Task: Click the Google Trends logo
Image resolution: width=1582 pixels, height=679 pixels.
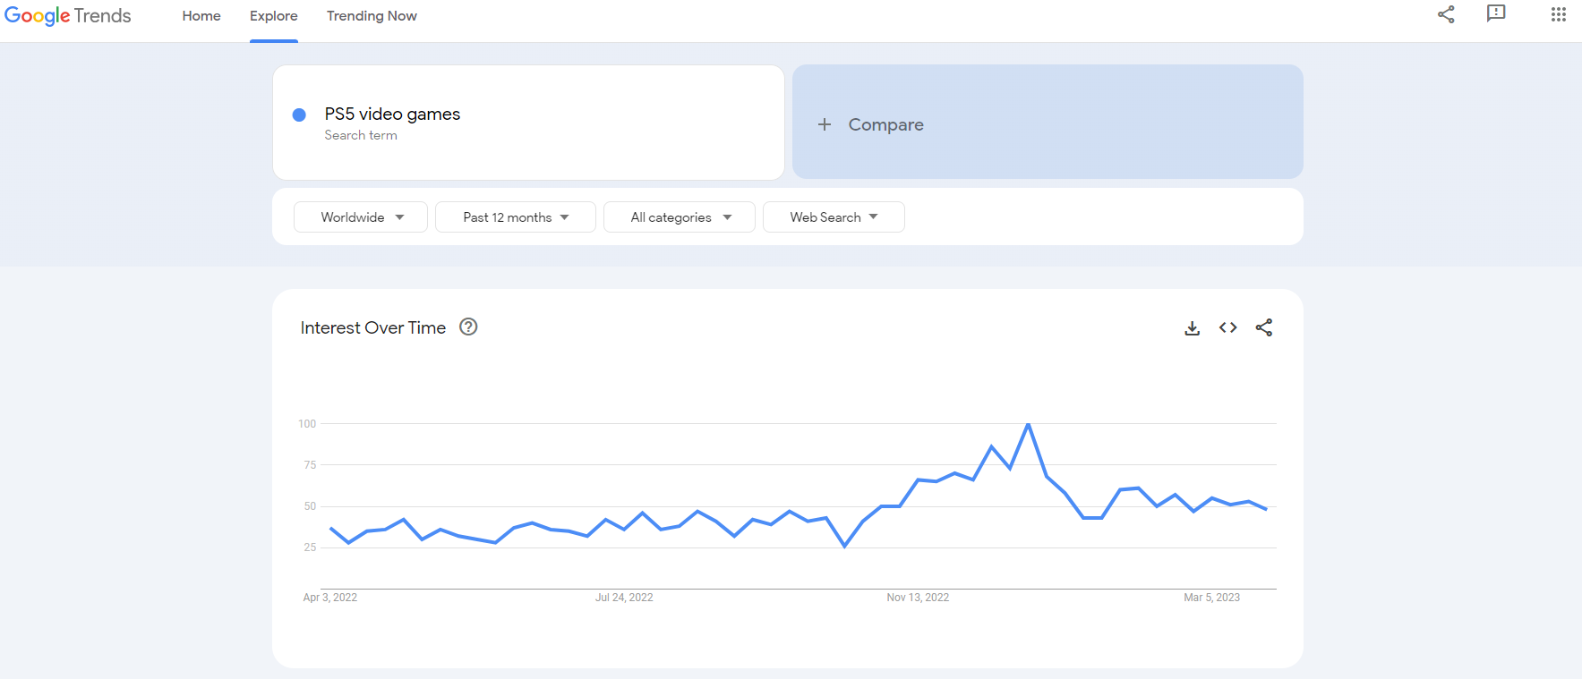Action: pyautogui.click(x=68, y=16)
